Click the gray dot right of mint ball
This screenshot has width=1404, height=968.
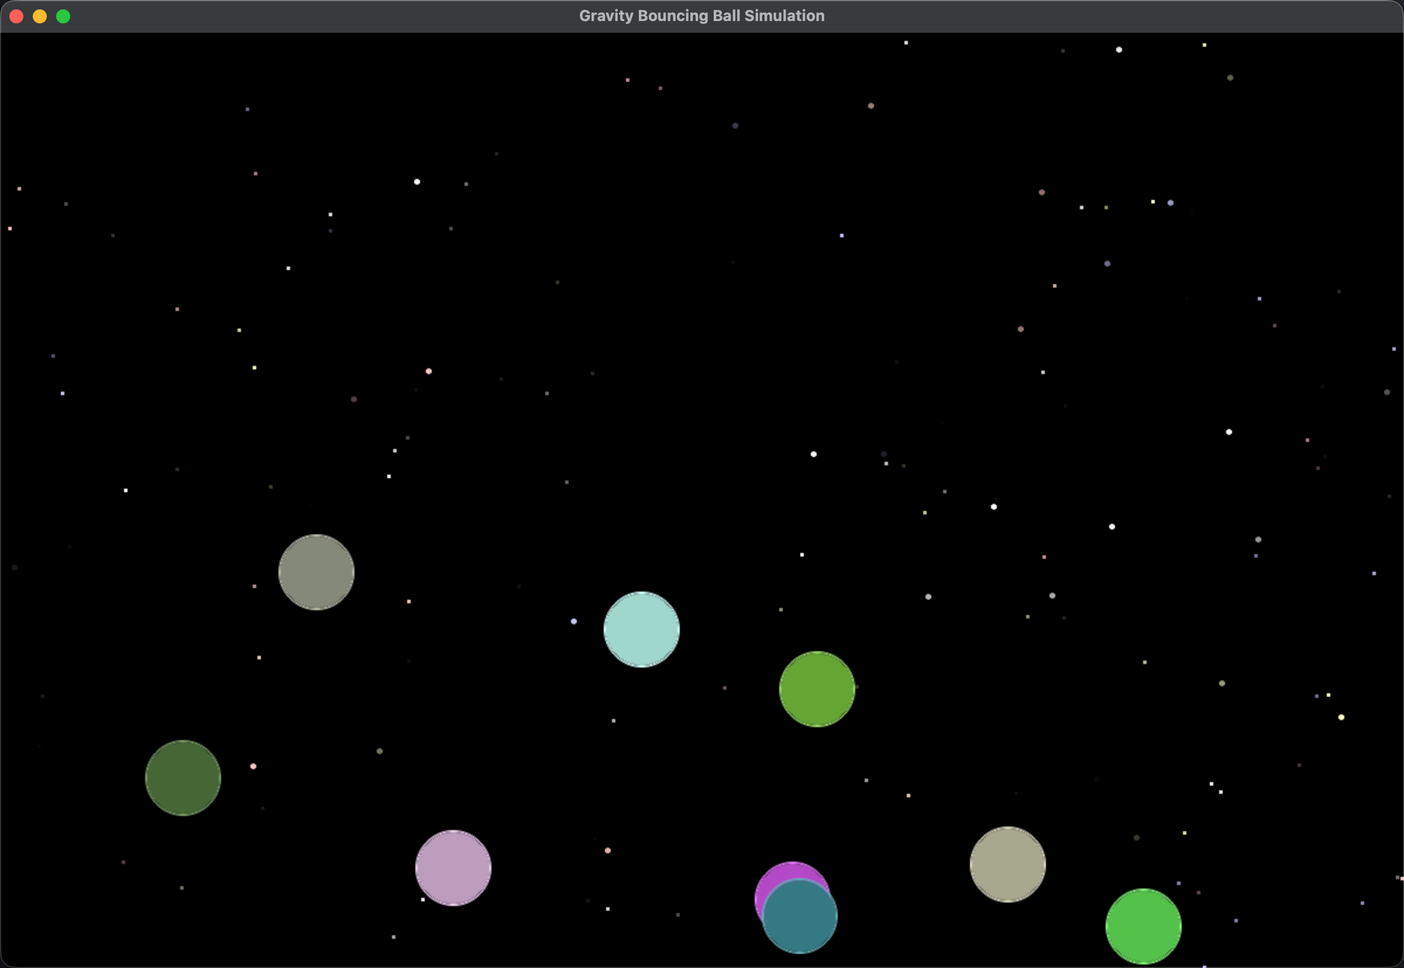coord(928,597)
